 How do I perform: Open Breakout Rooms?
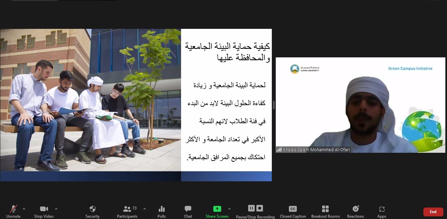[325, 209]
